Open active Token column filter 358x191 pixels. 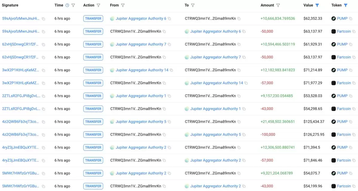[x=346, y=5]
